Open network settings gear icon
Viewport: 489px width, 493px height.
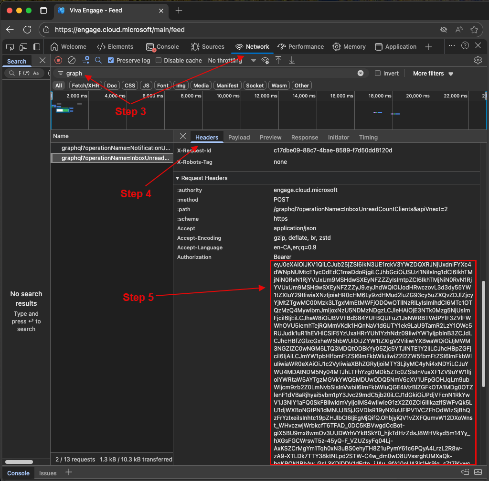[478, 60]
